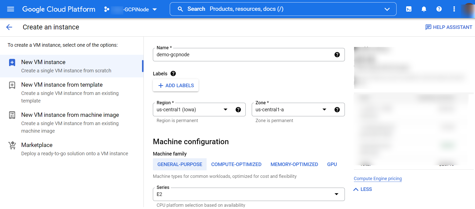Open the GCPiNode project selector

[x=131, y=9]
